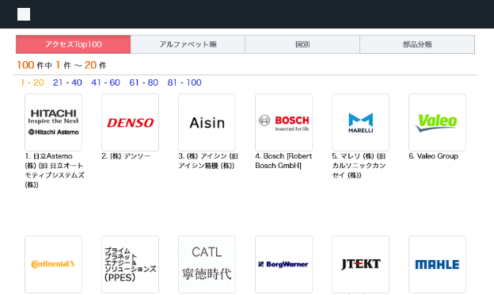Open the 部品分類 tab
The height and width of the screenshot is (295, 494).
pyautogui.click(x=417, y=44)
